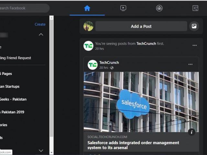Open the TechCrunch post three-dot menu
Image resolution: width=207 pixels, height=155 pixels.
click(191, 64)
